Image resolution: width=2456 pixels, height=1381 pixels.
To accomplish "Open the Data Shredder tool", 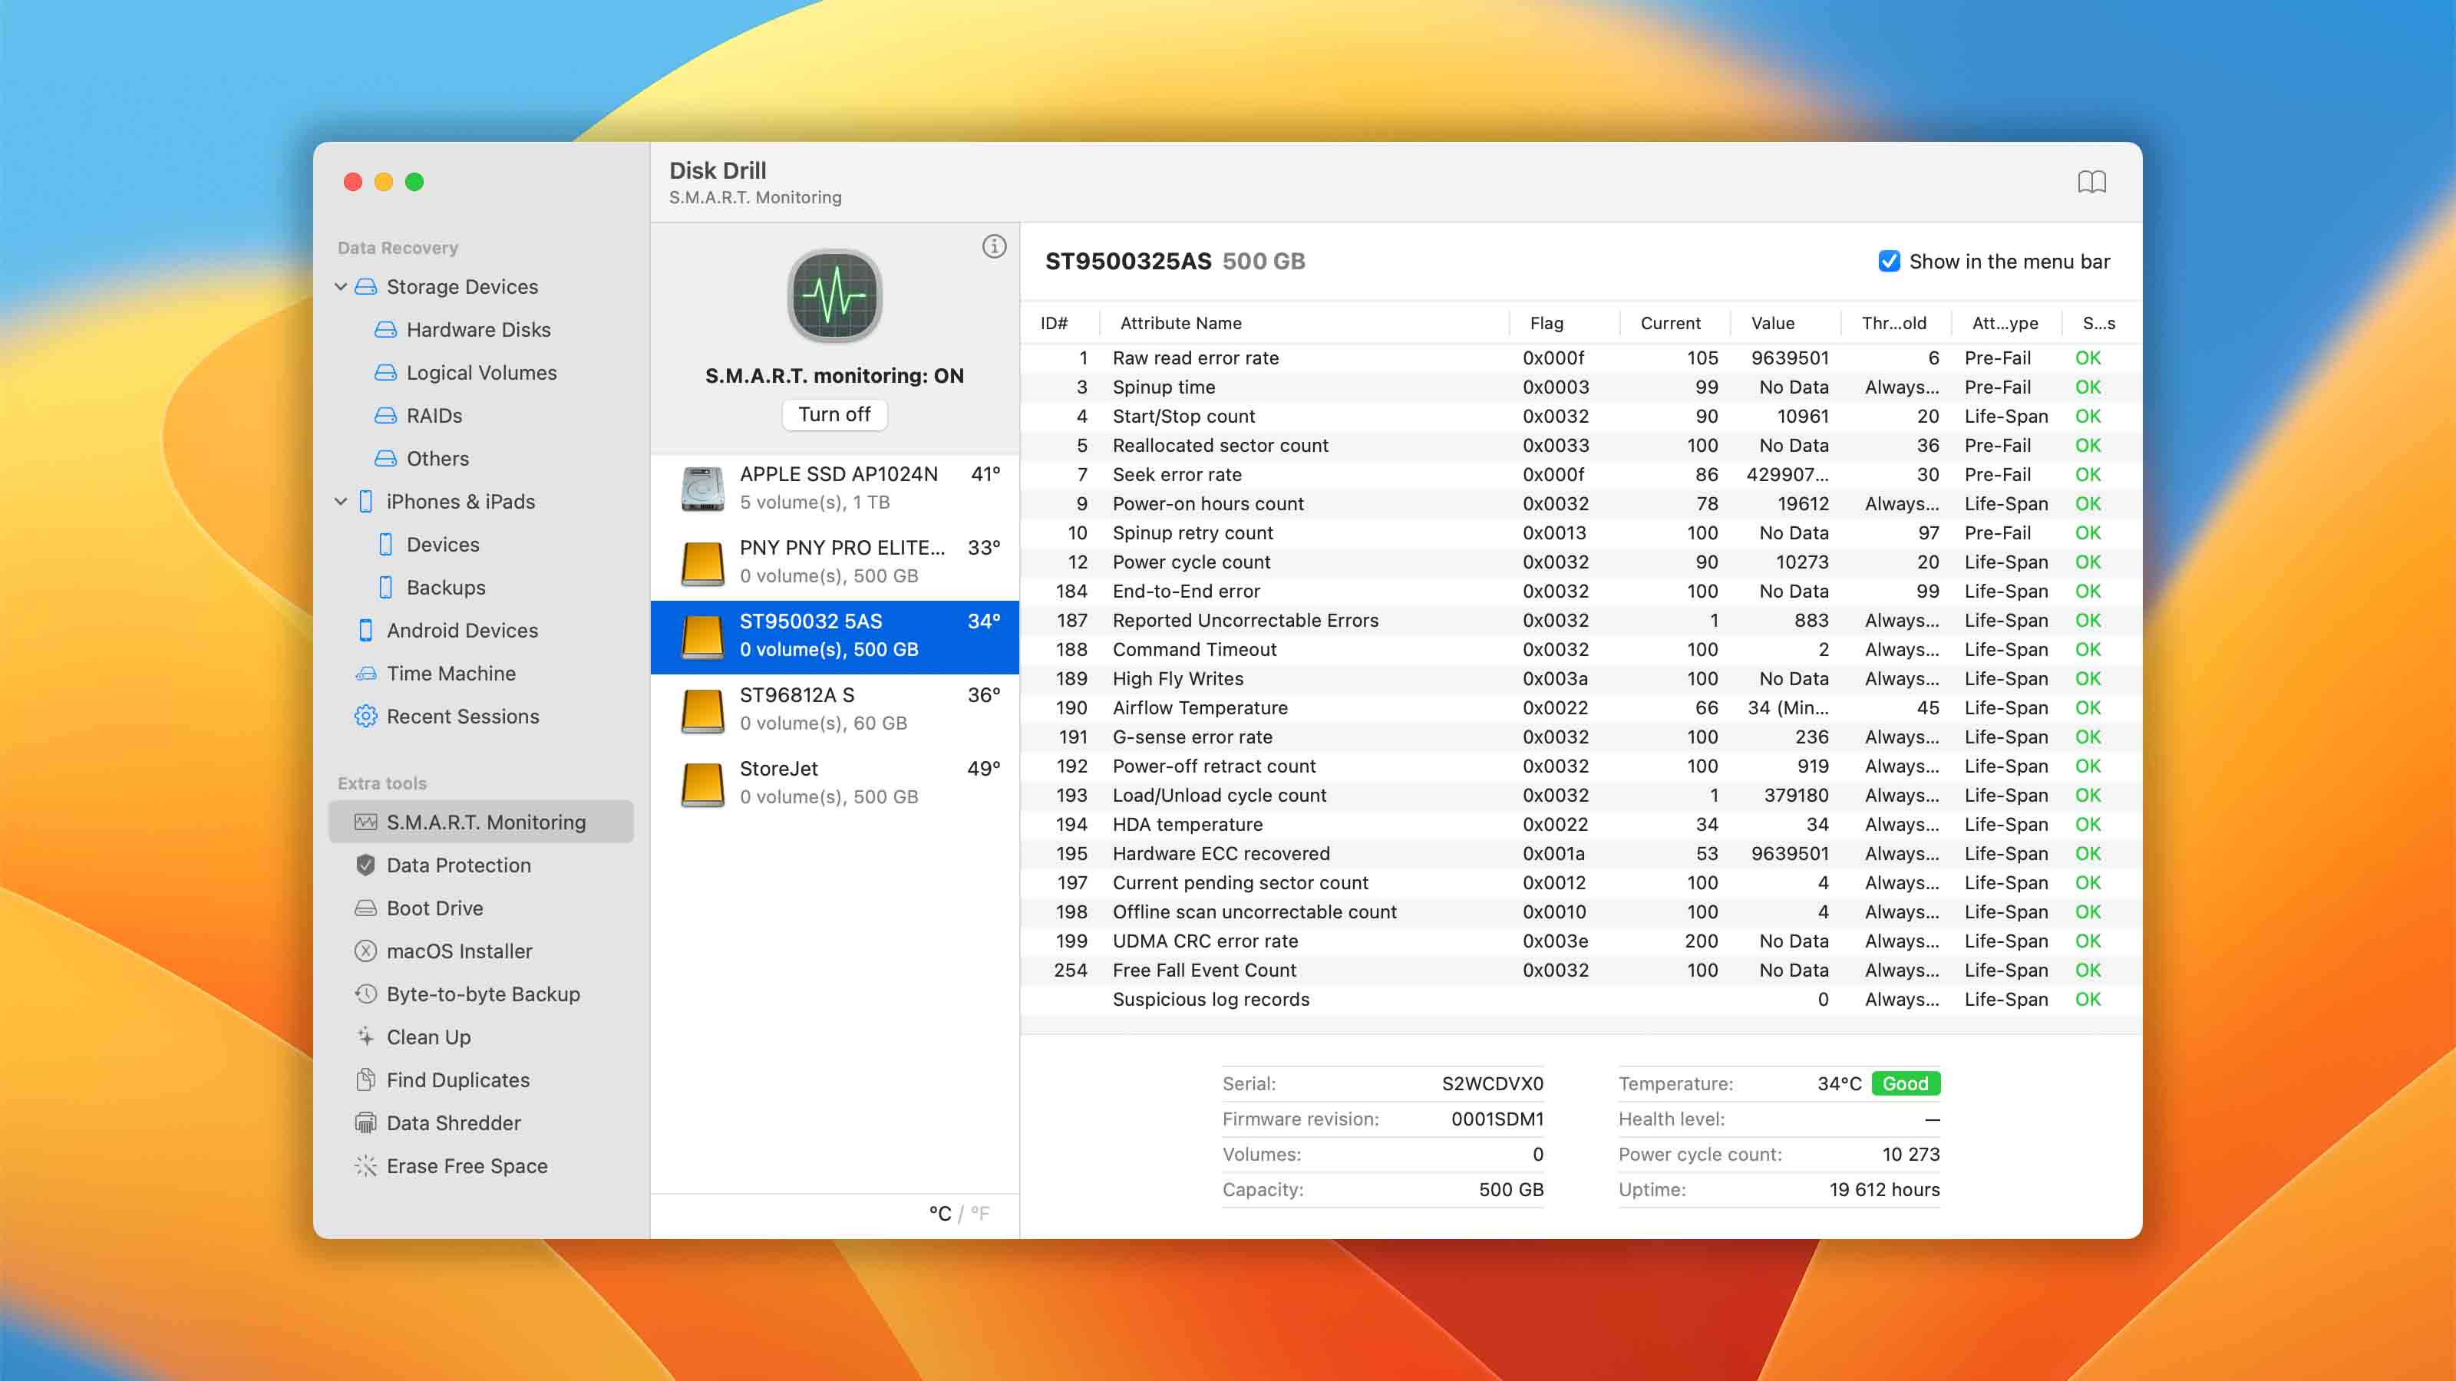I will tap(454, 1122).
